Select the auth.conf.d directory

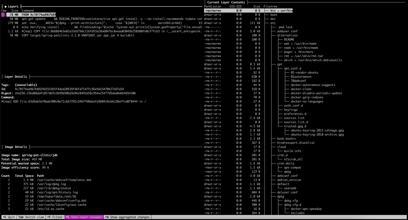(x=293, y=105)
